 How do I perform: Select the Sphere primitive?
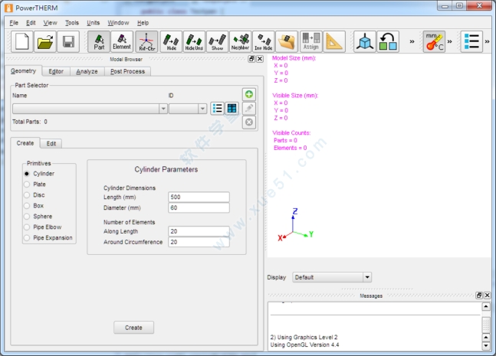point(38,217)
